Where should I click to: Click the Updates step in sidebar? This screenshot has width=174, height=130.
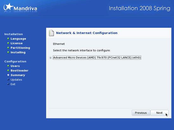pos(16,80)
